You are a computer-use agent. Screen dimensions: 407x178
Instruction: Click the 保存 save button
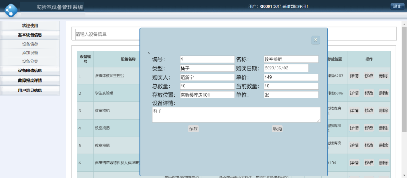193,129
